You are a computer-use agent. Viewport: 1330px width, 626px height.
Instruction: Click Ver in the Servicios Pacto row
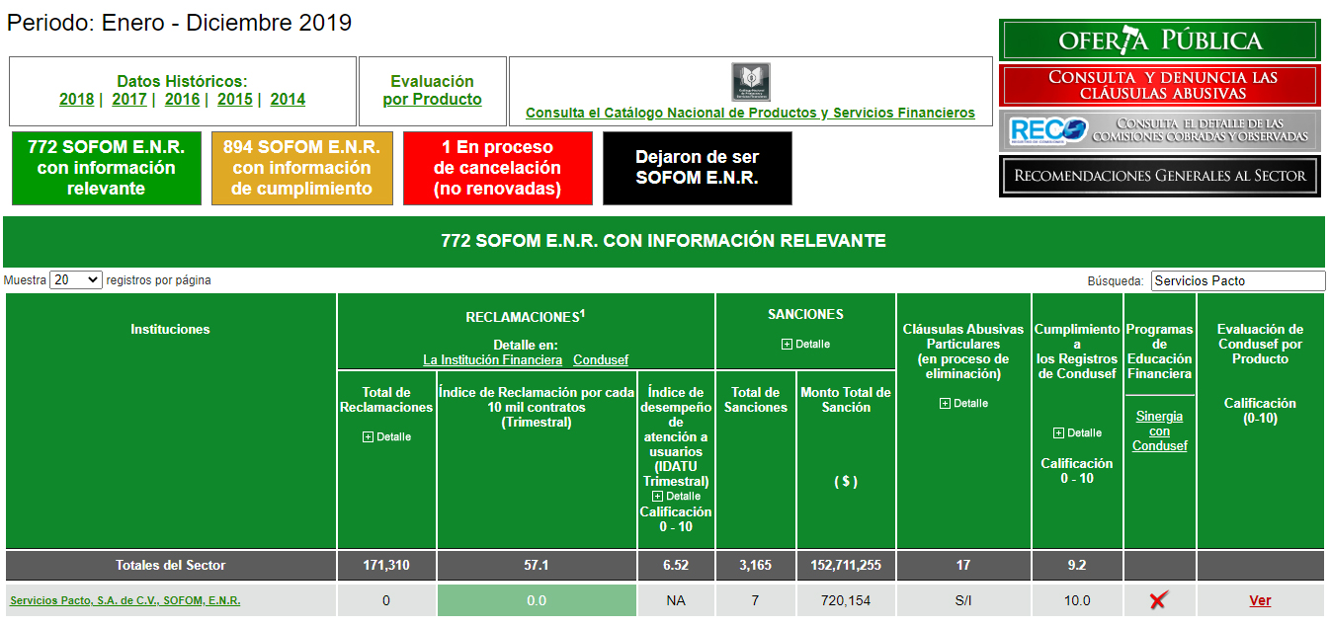click(1260, 600)
